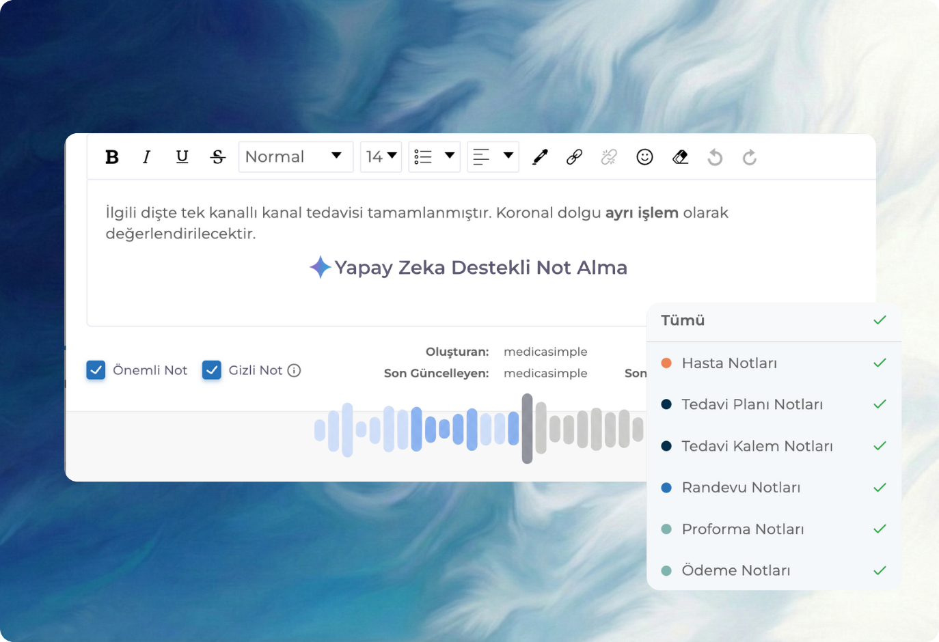Click the bold text ayrı işlem
939x642 pixels.
(642, 213)
